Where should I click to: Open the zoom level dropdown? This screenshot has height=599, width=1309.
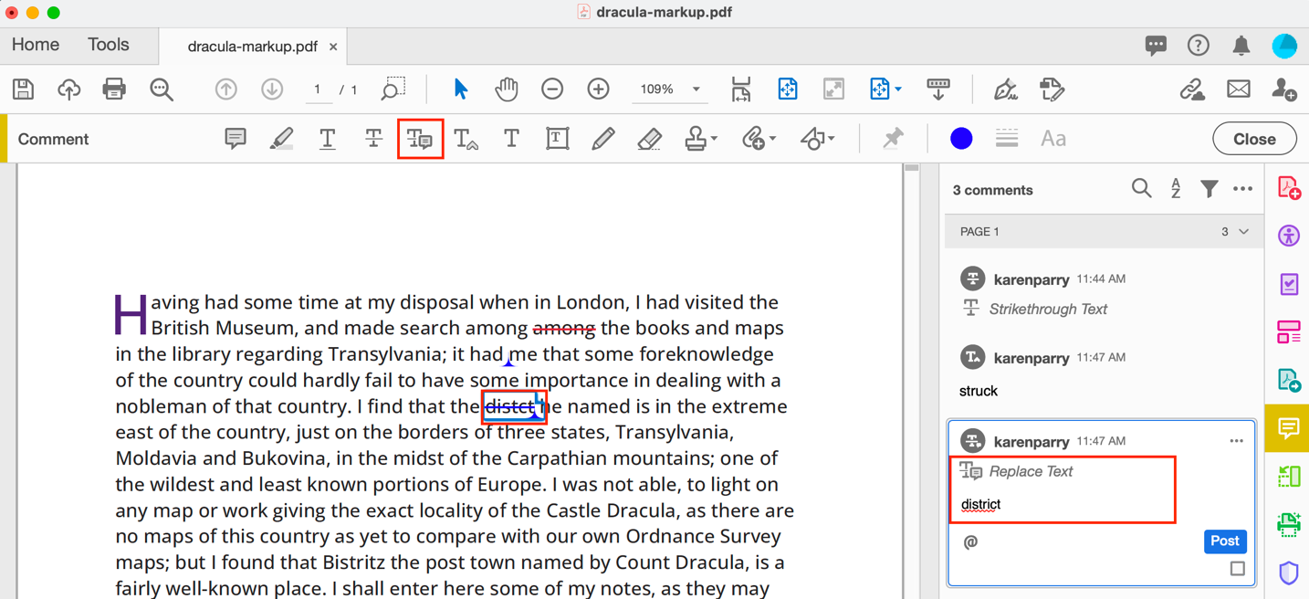(696, 89)
